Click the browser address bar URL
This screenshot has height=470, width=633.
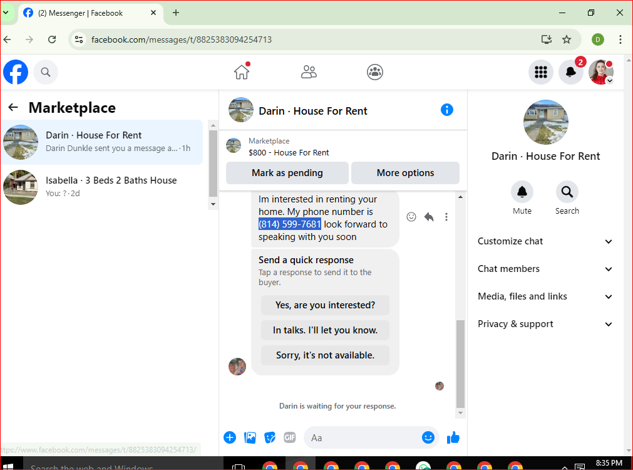[182, 39]
